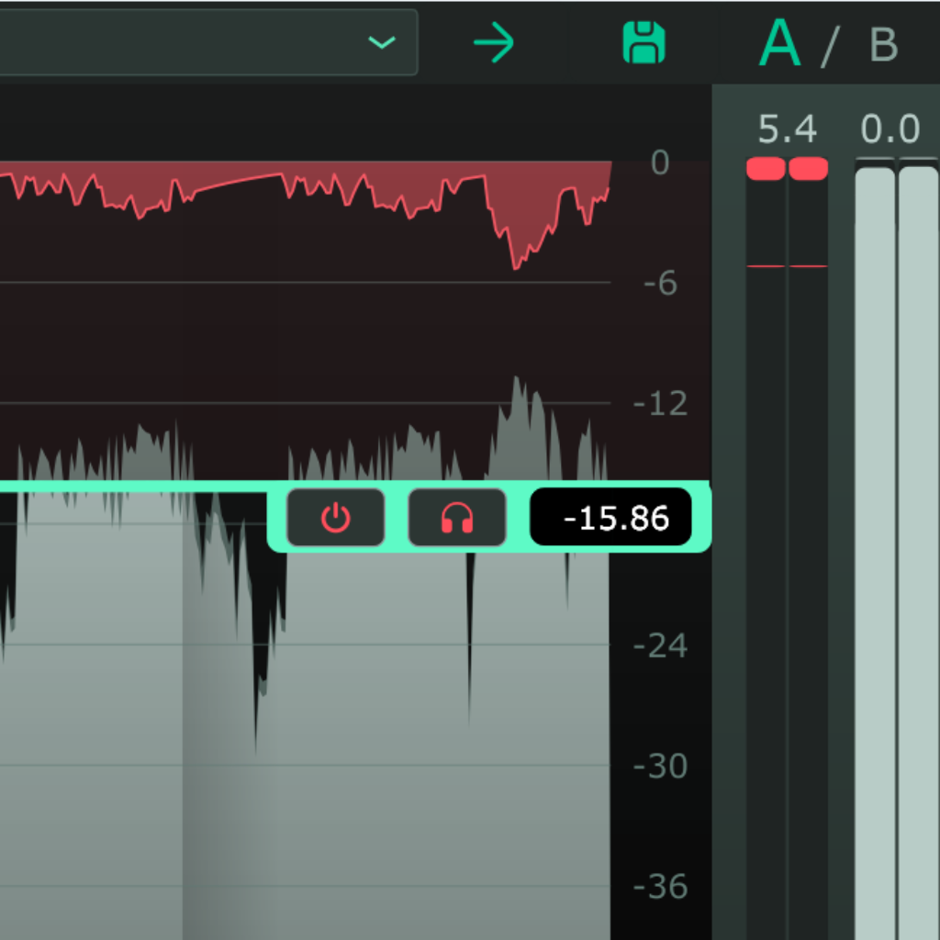Screen dimensions: 940x940
Task: Click the 0.0 level readout
Action: pyautogui.click(x=890, y=129)
